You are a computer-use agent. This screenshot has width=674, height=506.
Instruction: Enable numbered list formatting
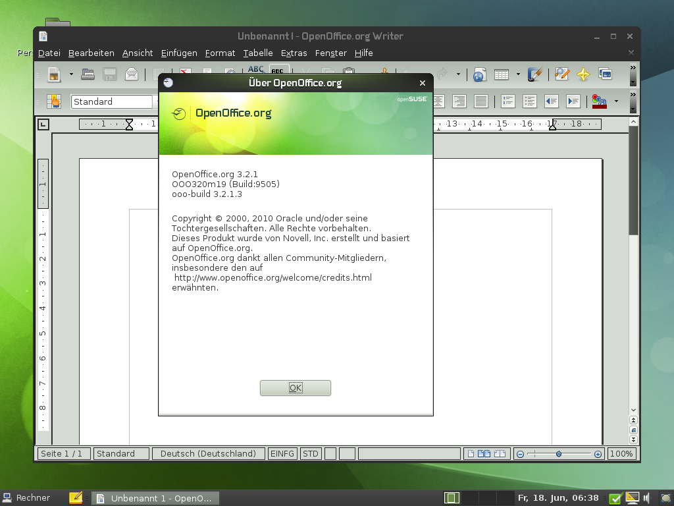pyautogui.click(x=508, y=101)
